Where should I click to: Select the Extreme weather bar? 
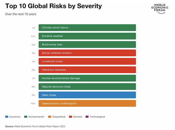tap(87, 36)
